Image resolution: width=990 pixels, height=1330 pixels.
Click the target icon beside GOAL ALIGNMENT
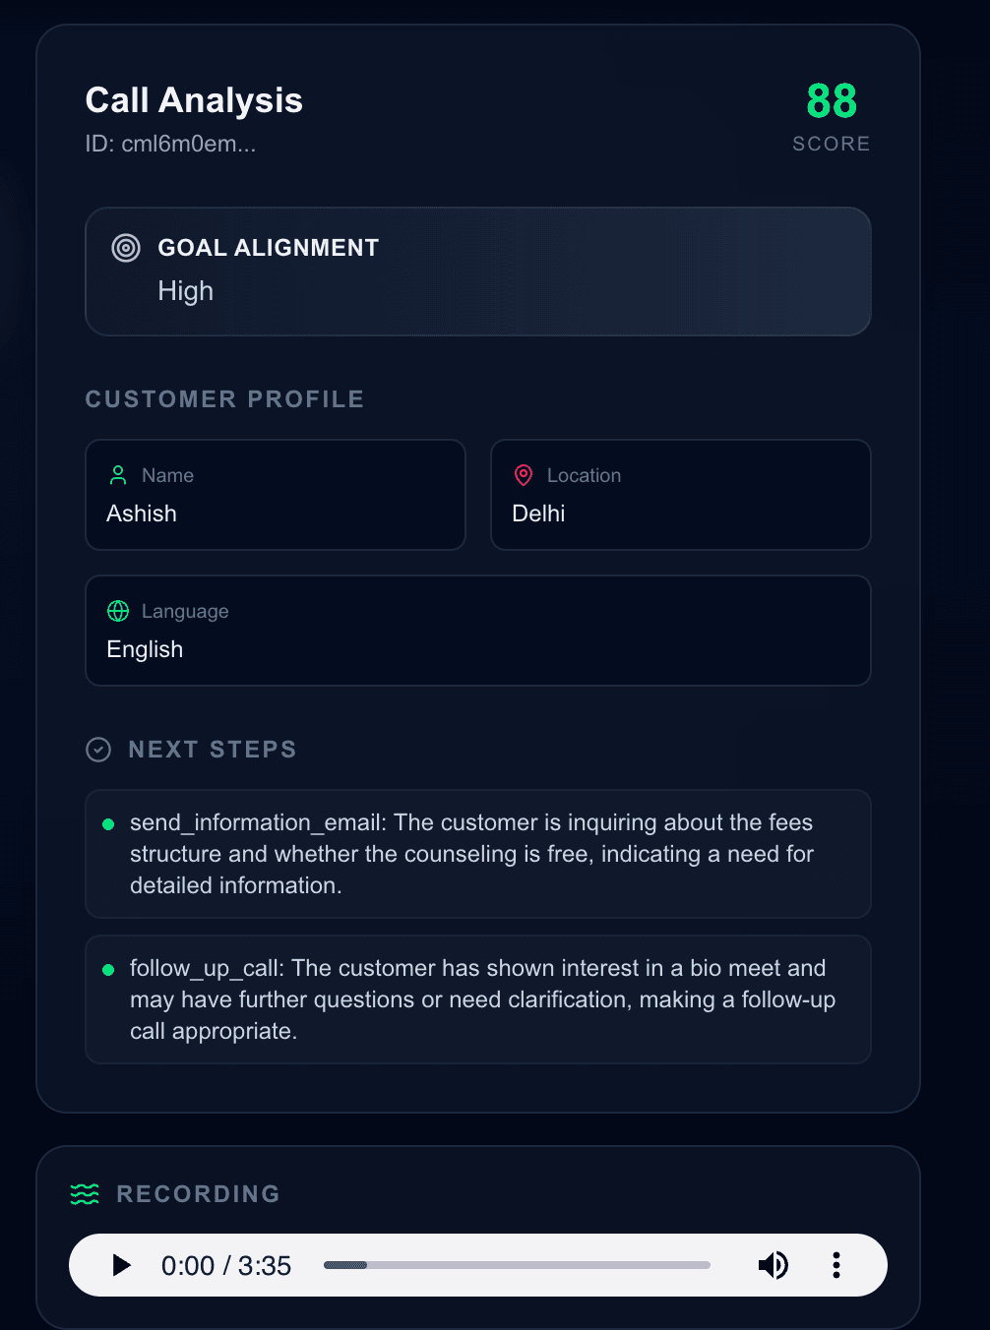coord(125,248)
